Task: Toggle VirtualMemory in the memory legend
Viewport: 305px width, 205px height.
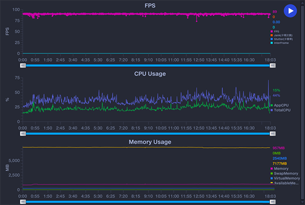Action: coord(272,179)
